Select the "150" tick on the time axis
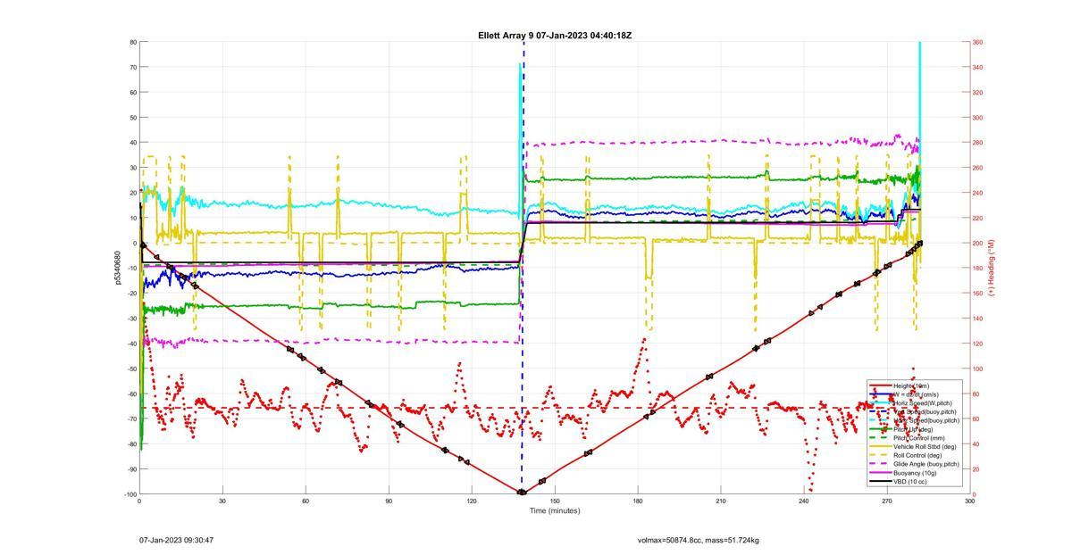 tap(555, 501)
